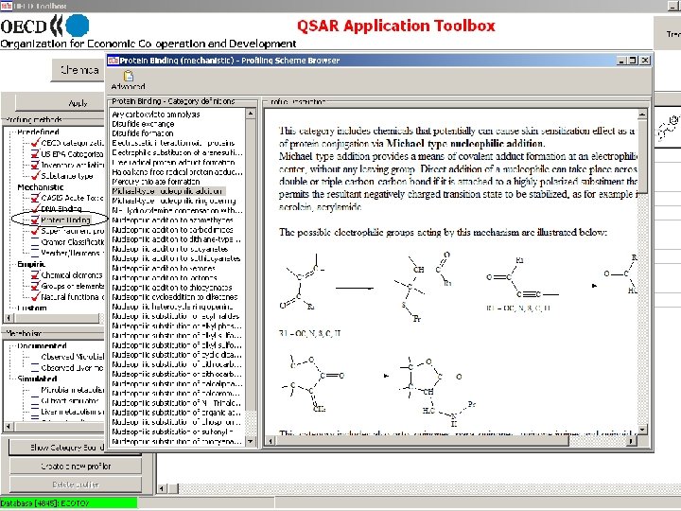Select Custom tree node
Image resolution: width=681 pixels, height=511 pixels.
32,308
